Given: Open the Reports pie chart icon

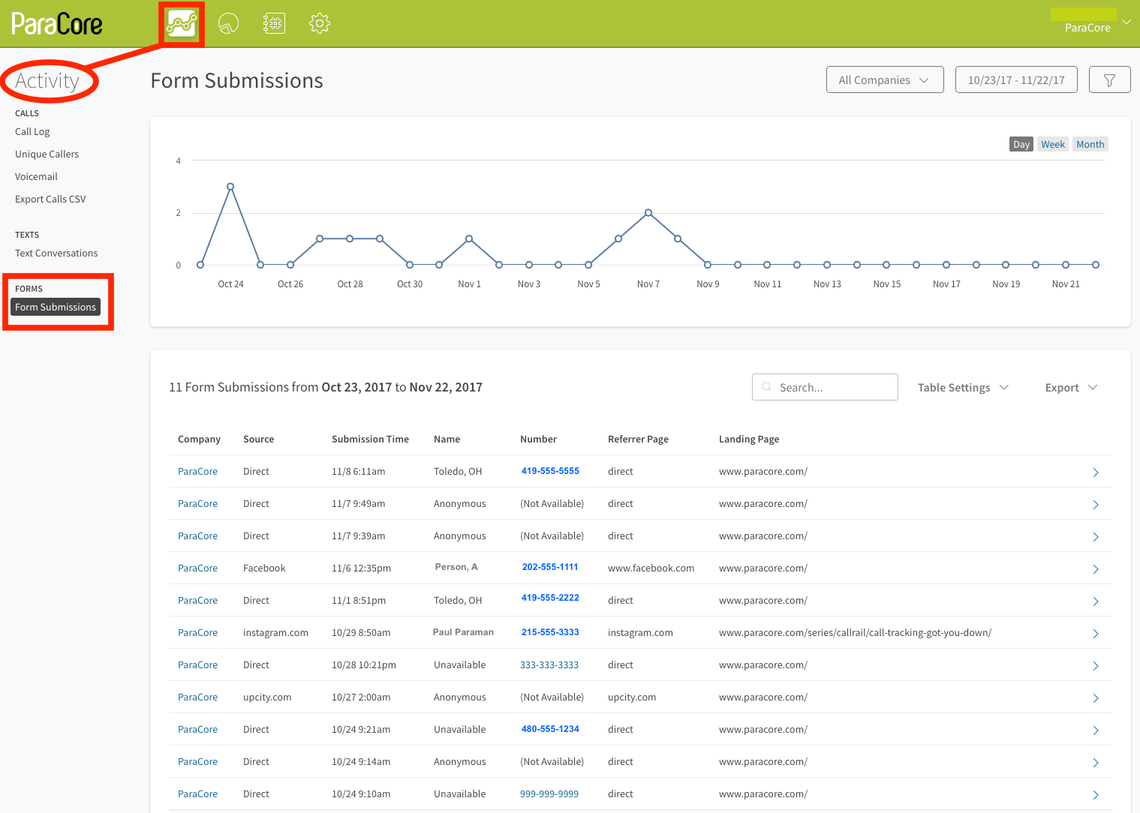Looking at the screenshot, I should click(228, 24).
